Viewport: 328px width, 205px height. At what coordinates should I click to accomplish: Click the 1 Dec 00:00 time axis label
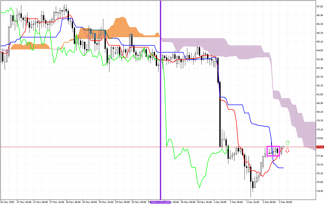[220, 202]
